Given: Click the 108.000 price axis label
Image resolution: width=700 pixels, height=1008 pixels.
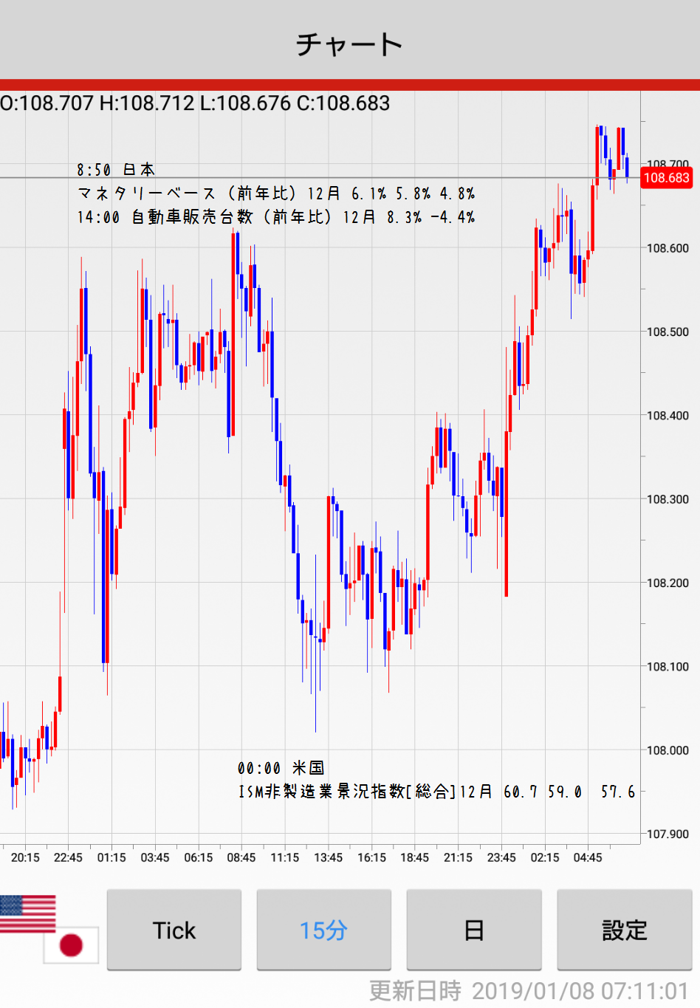Looking at the screenshot, I should [668, 750].
